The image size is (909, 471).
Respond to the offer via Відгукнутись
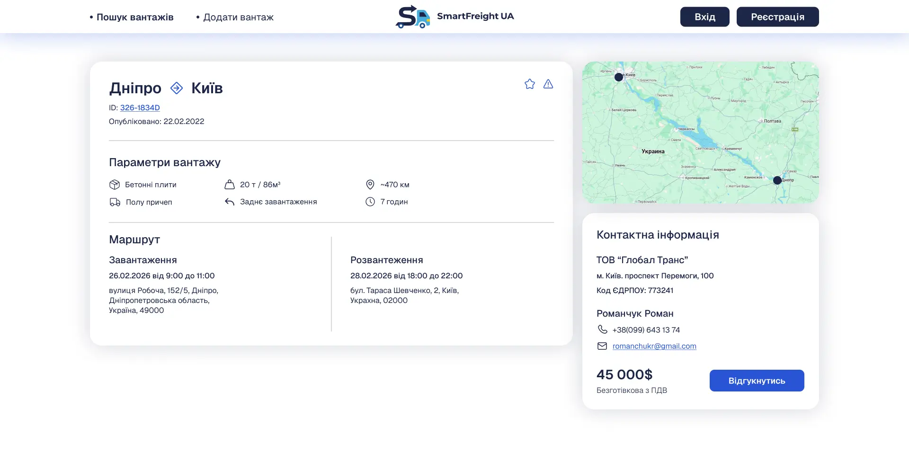point(756,380)
